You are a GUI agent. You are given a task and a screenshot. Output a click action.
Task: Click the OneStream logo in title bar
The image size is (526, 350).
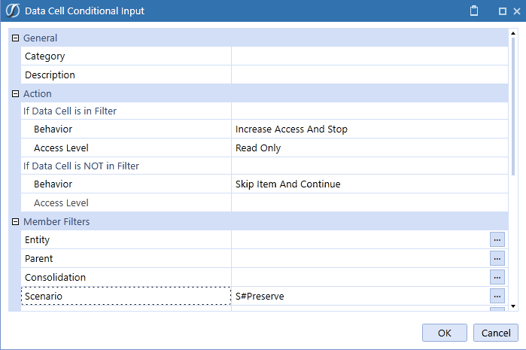[13, 11]
